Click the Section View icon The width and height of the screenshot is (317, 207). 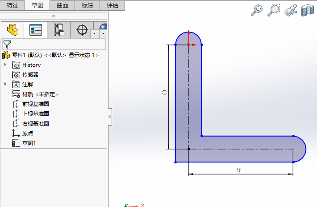(x=307, y=10)
